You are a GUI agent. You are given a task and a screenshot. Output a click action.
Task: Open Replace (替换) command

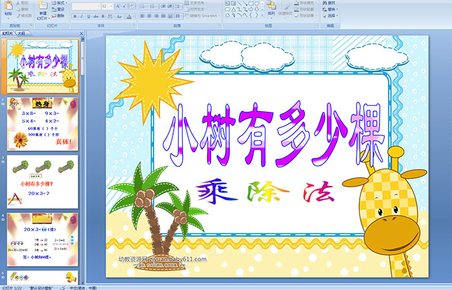click(x=331, y=9)
